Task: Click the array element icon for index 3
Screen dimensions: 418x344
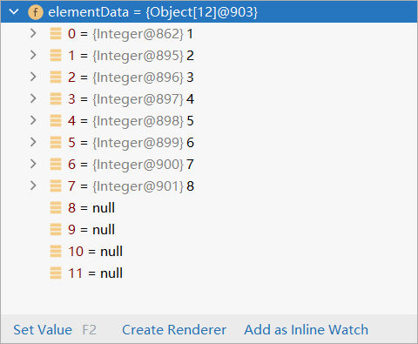Action: (56, 99)
